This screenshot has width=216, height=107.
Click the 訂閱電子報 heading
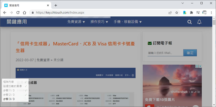(162, 43)
